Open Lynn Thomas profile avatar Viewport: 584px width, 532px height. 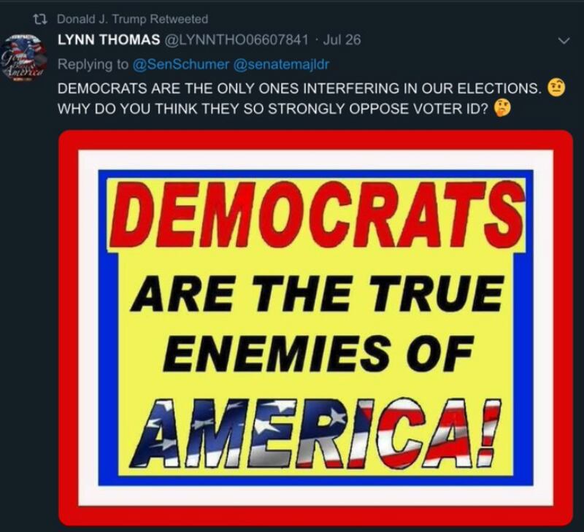tap(23, 58)
